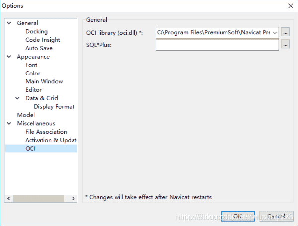
Task: Browse for the SQL*Plus executable
Action: click(285, 44)
